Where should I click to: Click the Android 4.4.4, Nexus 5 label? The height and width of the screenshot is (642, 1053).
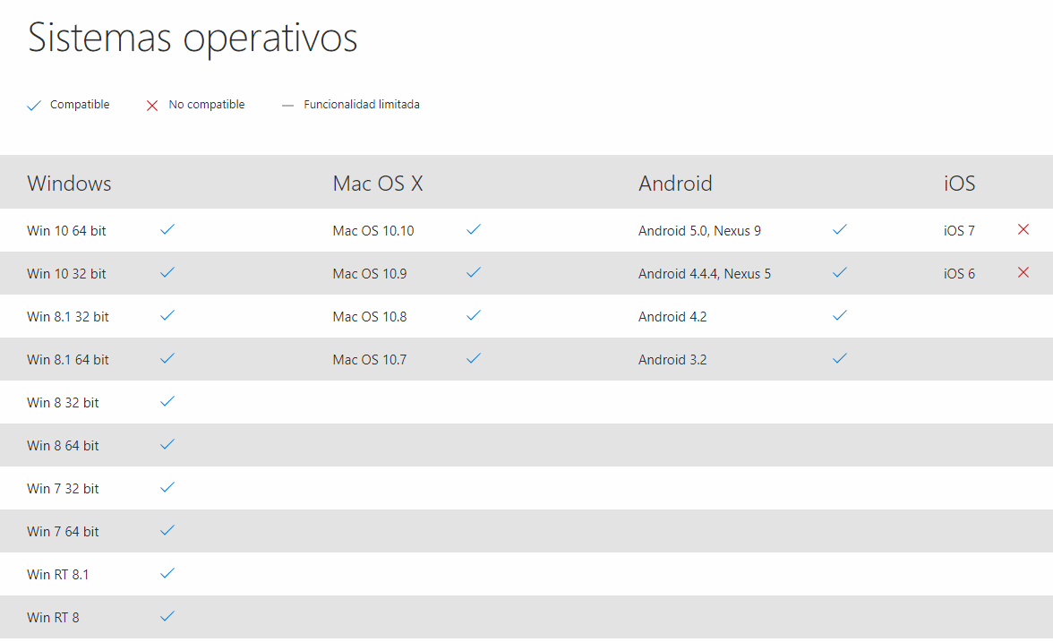[x=705, y=274]
